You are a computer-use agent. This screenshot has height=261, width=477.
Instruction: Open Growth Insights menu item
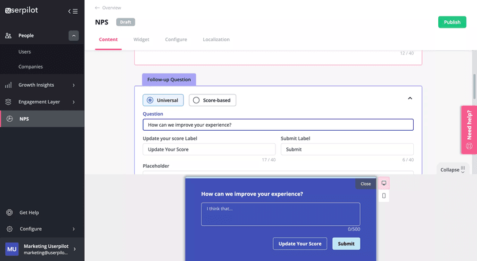tap(42, 85)
